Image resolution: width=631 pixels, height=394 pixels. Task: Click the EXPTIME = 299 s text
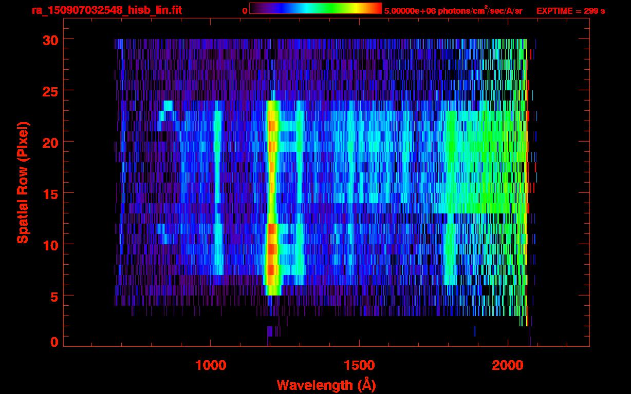[x=570, y=11]
